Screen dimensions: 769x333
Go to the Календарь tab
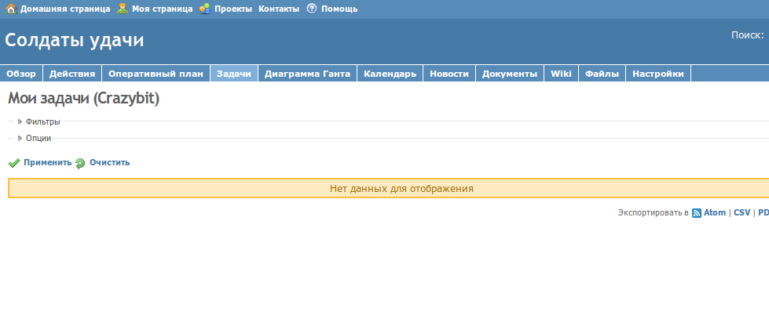point(390,74)
